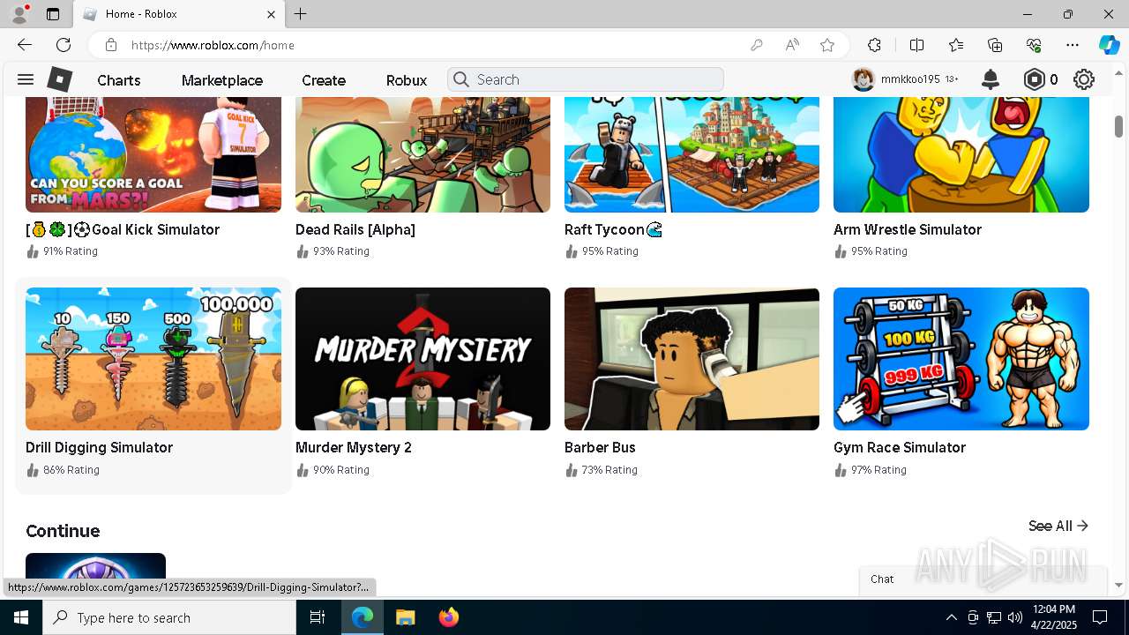This screenshot has height=635, width=1129.
Task: Open Edge Settings and more menu
Action: click(1073, 45)
